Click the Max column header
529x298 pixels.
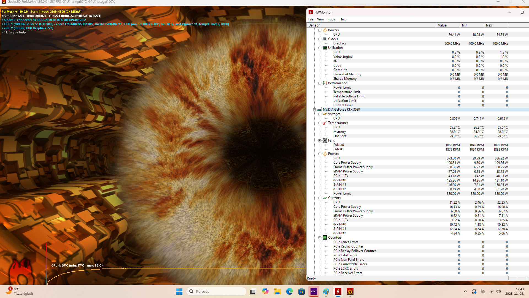pyautogui.click(x=495, y=25)
